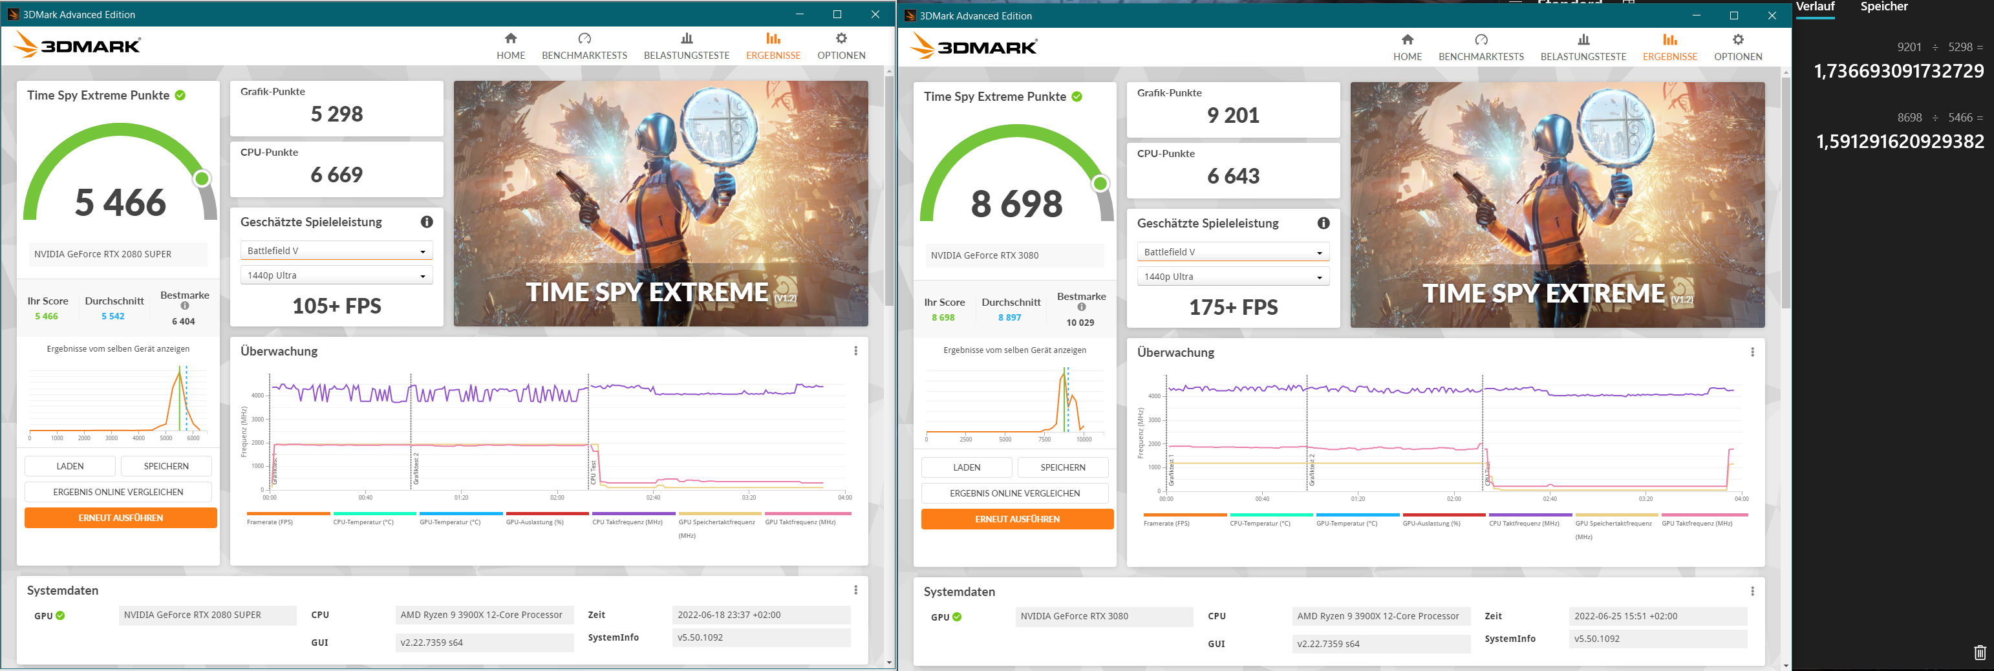Click ERNEUT AUSFÜHREN in left window
Screen dimensions: 1994x671
(121, 518)
